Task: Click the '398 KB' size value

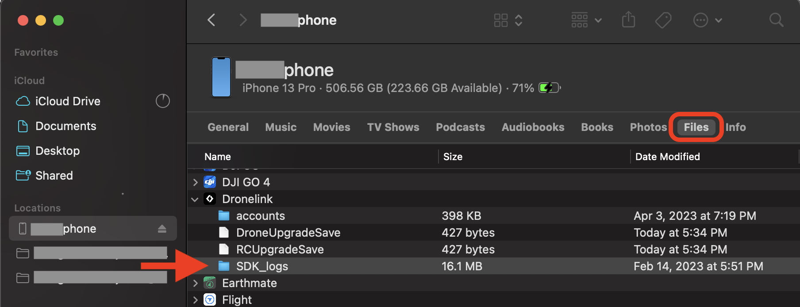Action: 462,216
